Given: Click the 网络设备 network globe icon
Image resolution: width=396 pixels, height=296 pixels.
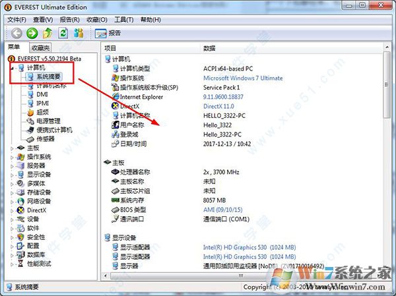Looking at the screenshot, I should click(20, 201).
